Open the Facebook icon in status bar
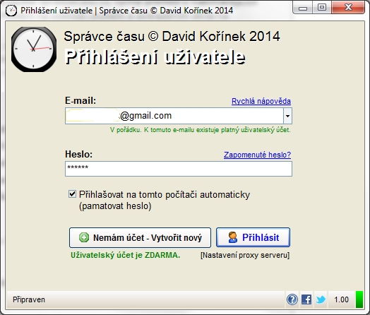 [306, 299]
